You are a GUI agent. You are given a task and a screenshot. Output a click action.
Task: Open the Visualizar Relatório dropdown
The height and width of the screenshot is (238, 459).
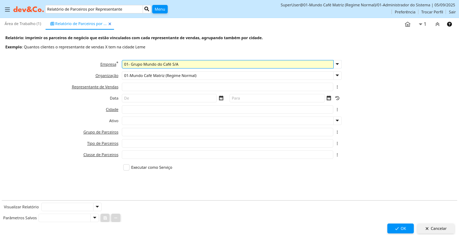97,207
